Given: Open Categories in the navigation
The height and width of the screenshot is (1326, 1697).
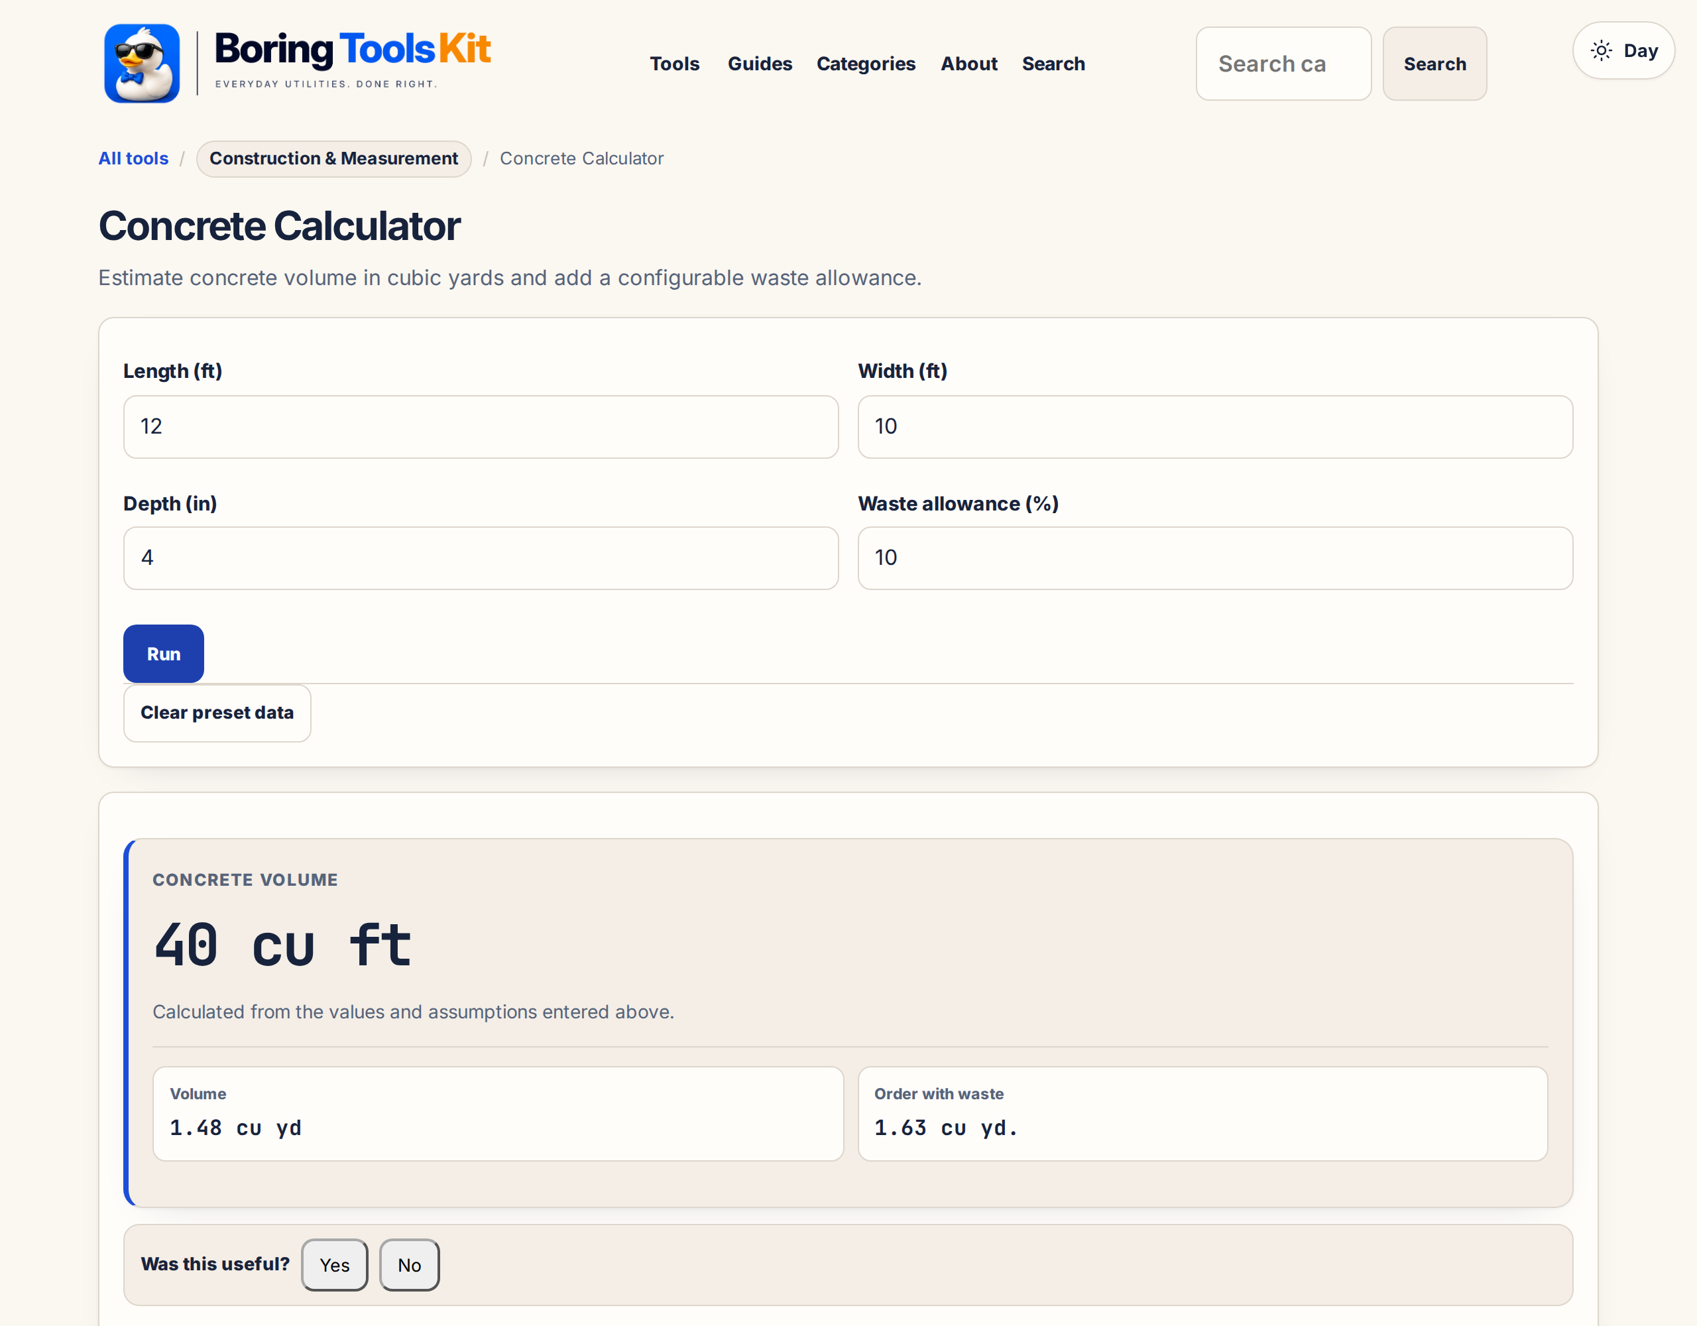Looking at the screenshot, I should (866, 64).
